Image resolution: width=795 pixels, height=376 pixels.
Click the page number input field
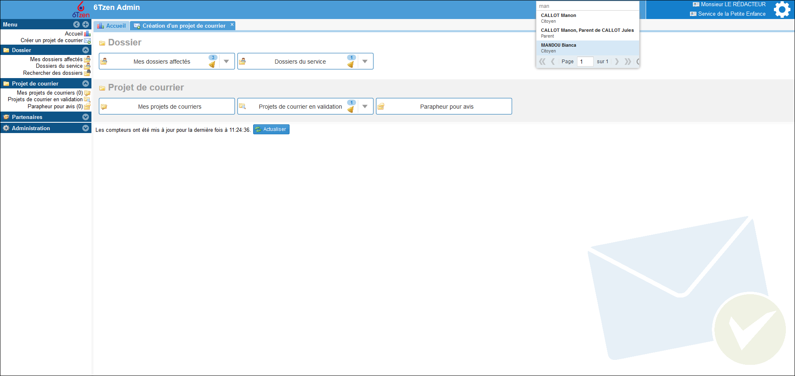pos(585,62)
